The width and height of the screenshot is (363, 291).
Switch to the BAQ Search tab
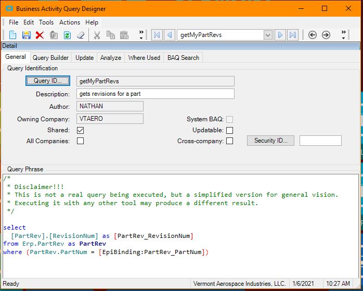183,58
